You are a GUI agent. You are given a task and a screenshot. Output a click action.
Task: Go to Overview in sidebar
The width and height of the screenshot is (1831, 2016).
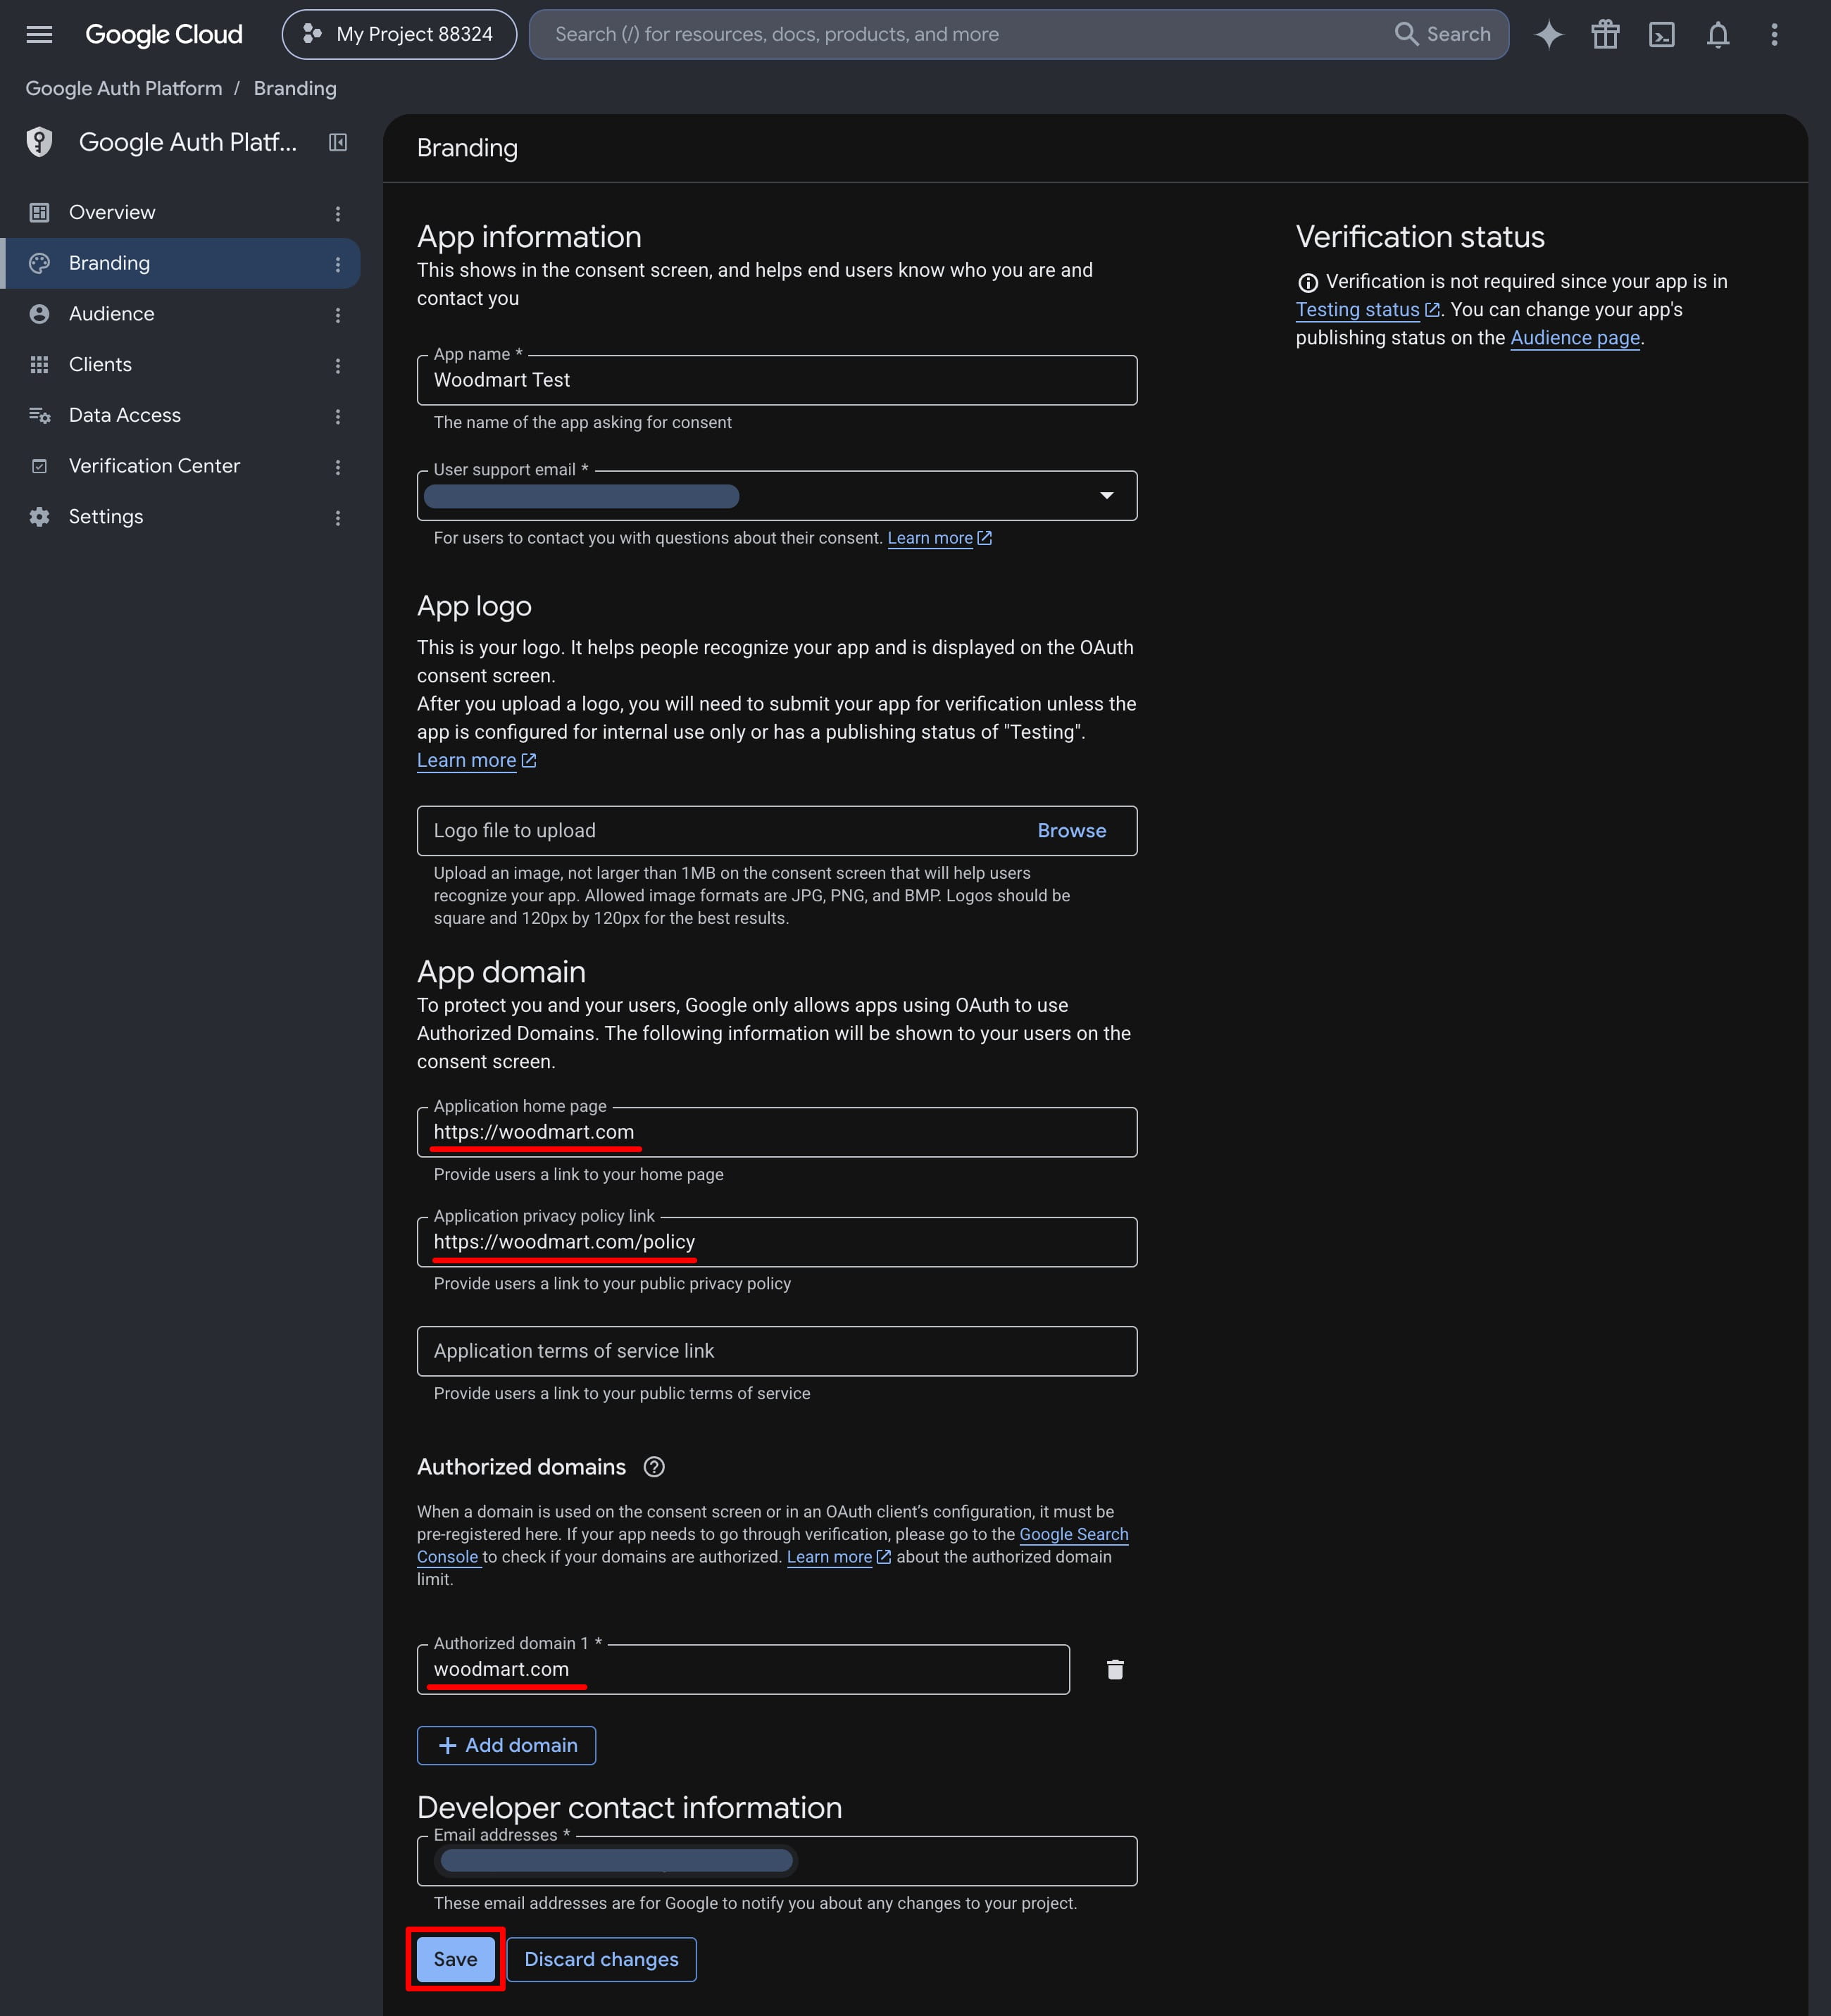[x=180, y=212]
